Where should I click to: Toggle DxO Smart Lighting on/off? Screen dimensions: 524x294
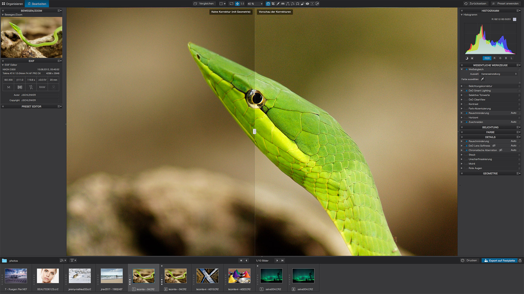[x=466, y=91]
